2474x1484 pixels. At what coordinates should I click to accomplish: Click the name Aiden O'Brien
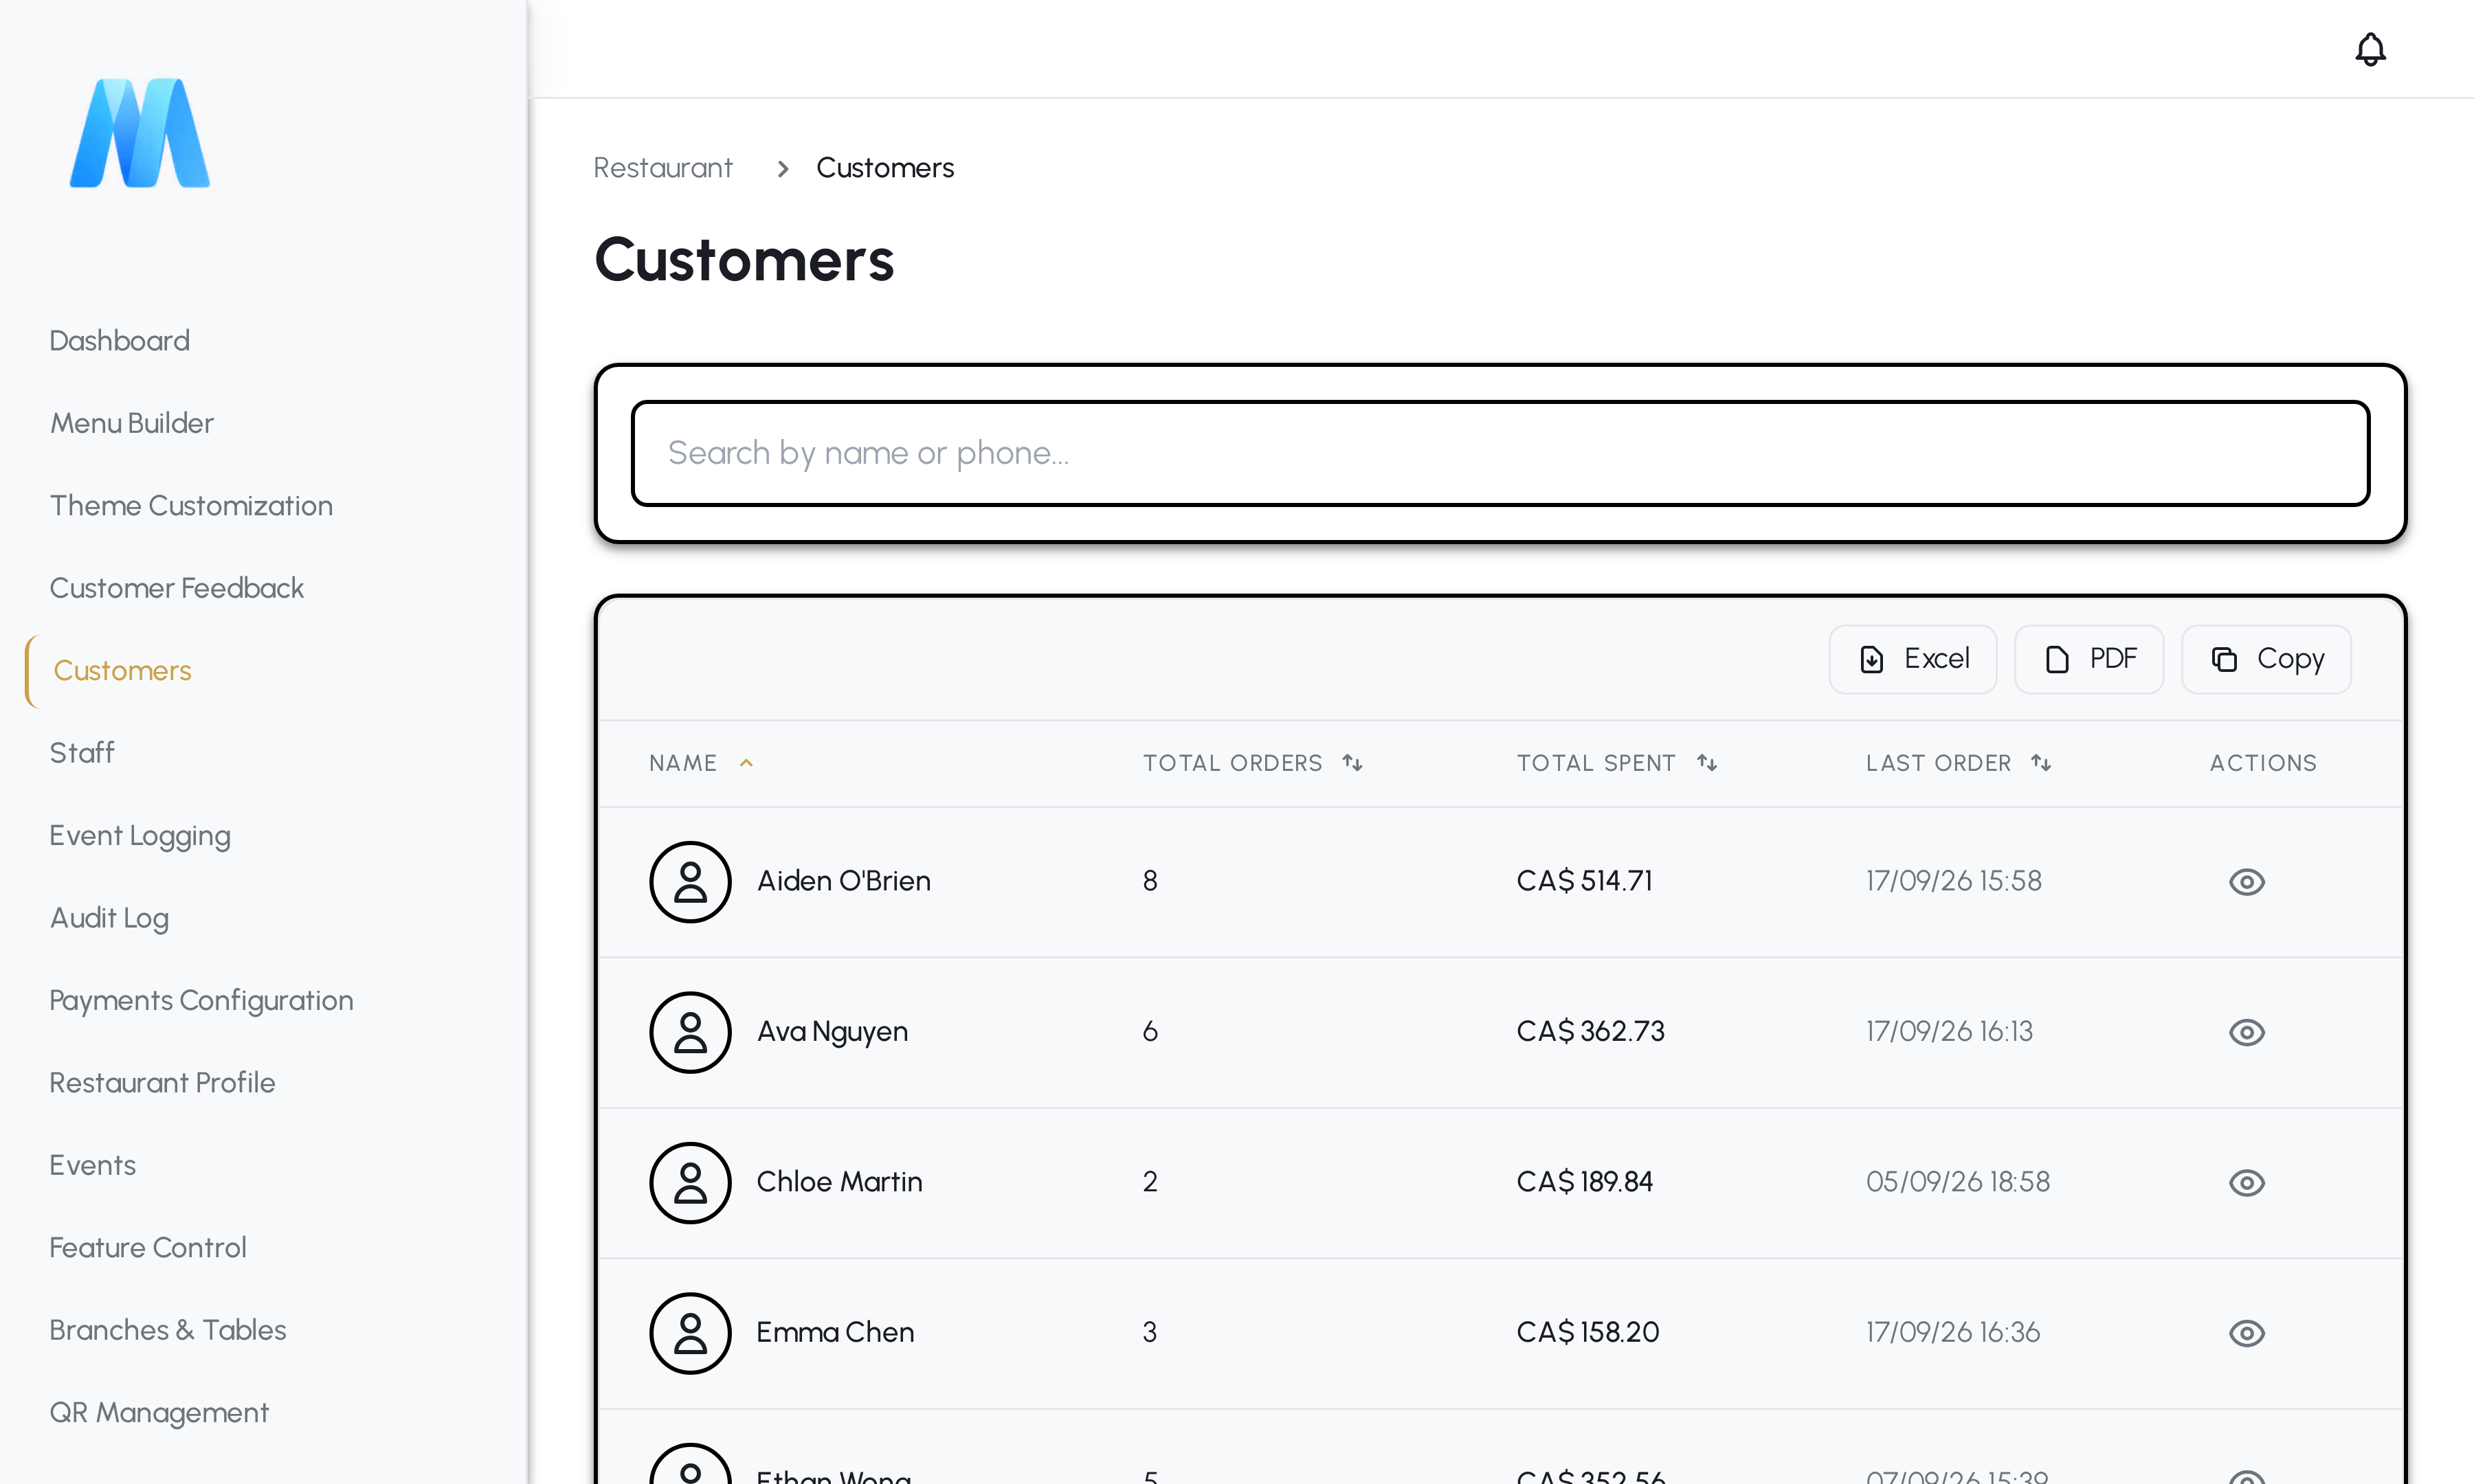(843, 881)
